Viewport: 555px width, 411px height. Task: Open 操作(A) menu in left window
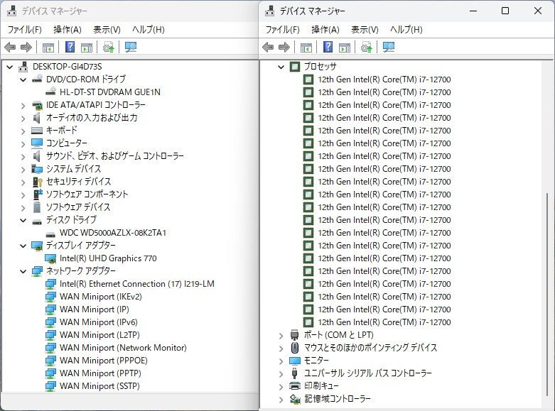click(x=68, y=30)
